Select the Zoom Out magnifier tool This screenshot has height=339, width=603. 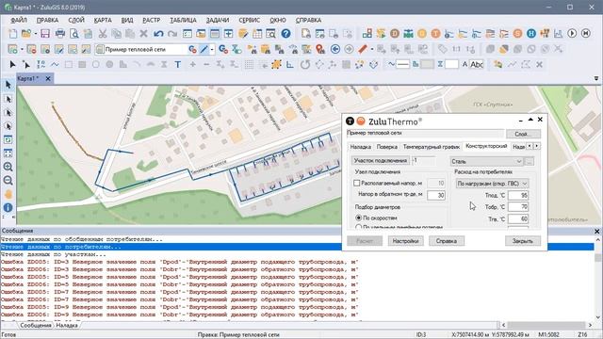pyautogui.click(x=8, y=180)
